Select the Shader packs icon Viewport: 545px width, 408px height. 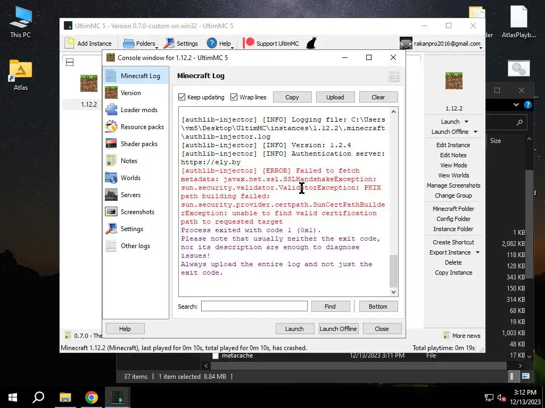coord(111,143)
